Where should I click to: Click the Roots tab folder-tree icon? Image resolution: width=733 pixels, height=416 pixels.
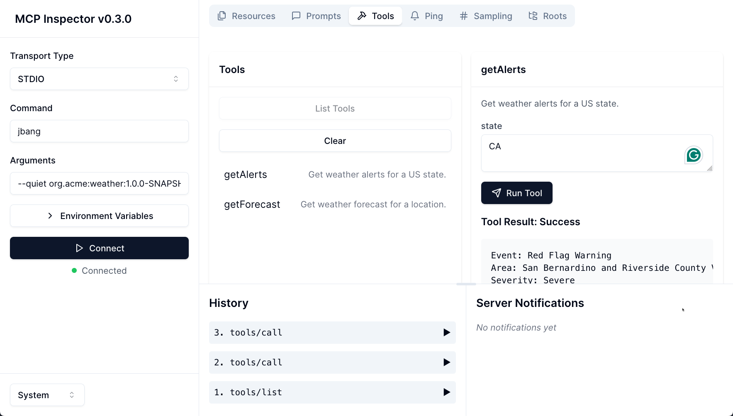[x=533, y=16]
